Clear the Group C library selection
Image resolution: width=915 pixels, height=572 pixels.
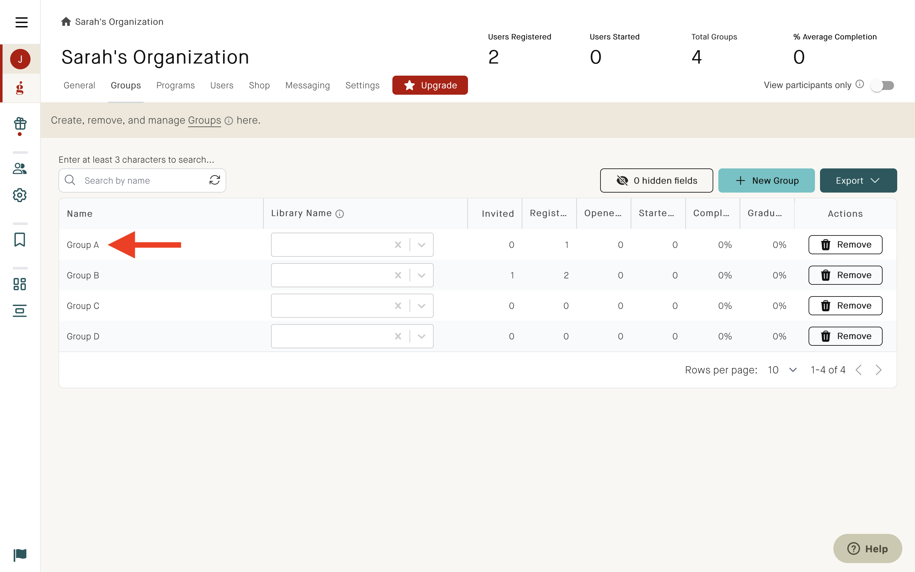[398, 306]
